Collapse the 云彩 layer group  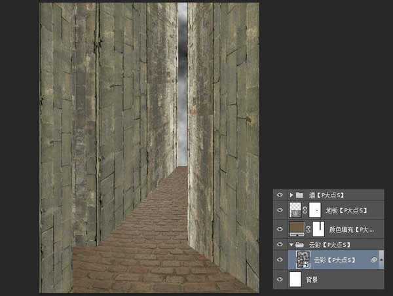pyautogui.click(x=291, y=244)
